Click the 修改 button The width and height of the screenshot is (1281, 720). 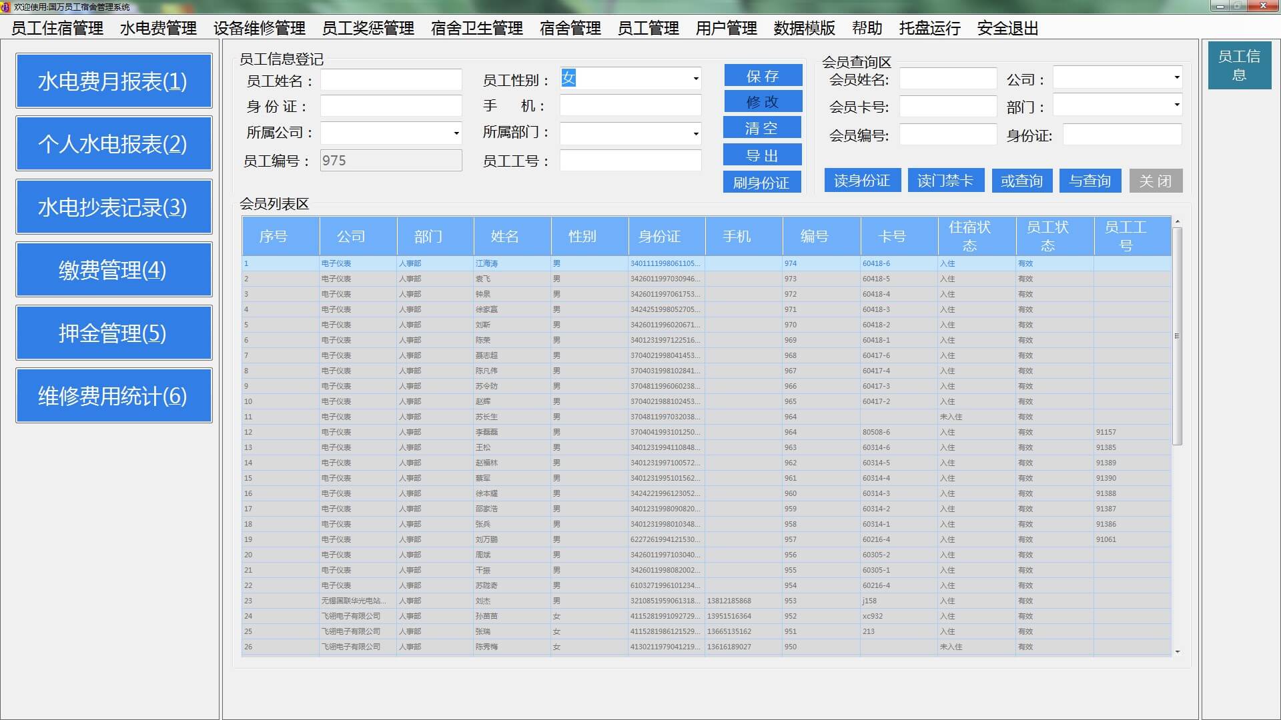click(762, 101)
